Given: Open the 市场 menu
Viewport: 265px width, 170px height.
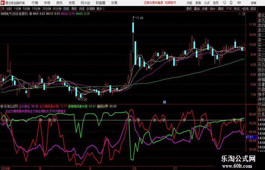Looking at the screenshot, I should coord(47,3).
